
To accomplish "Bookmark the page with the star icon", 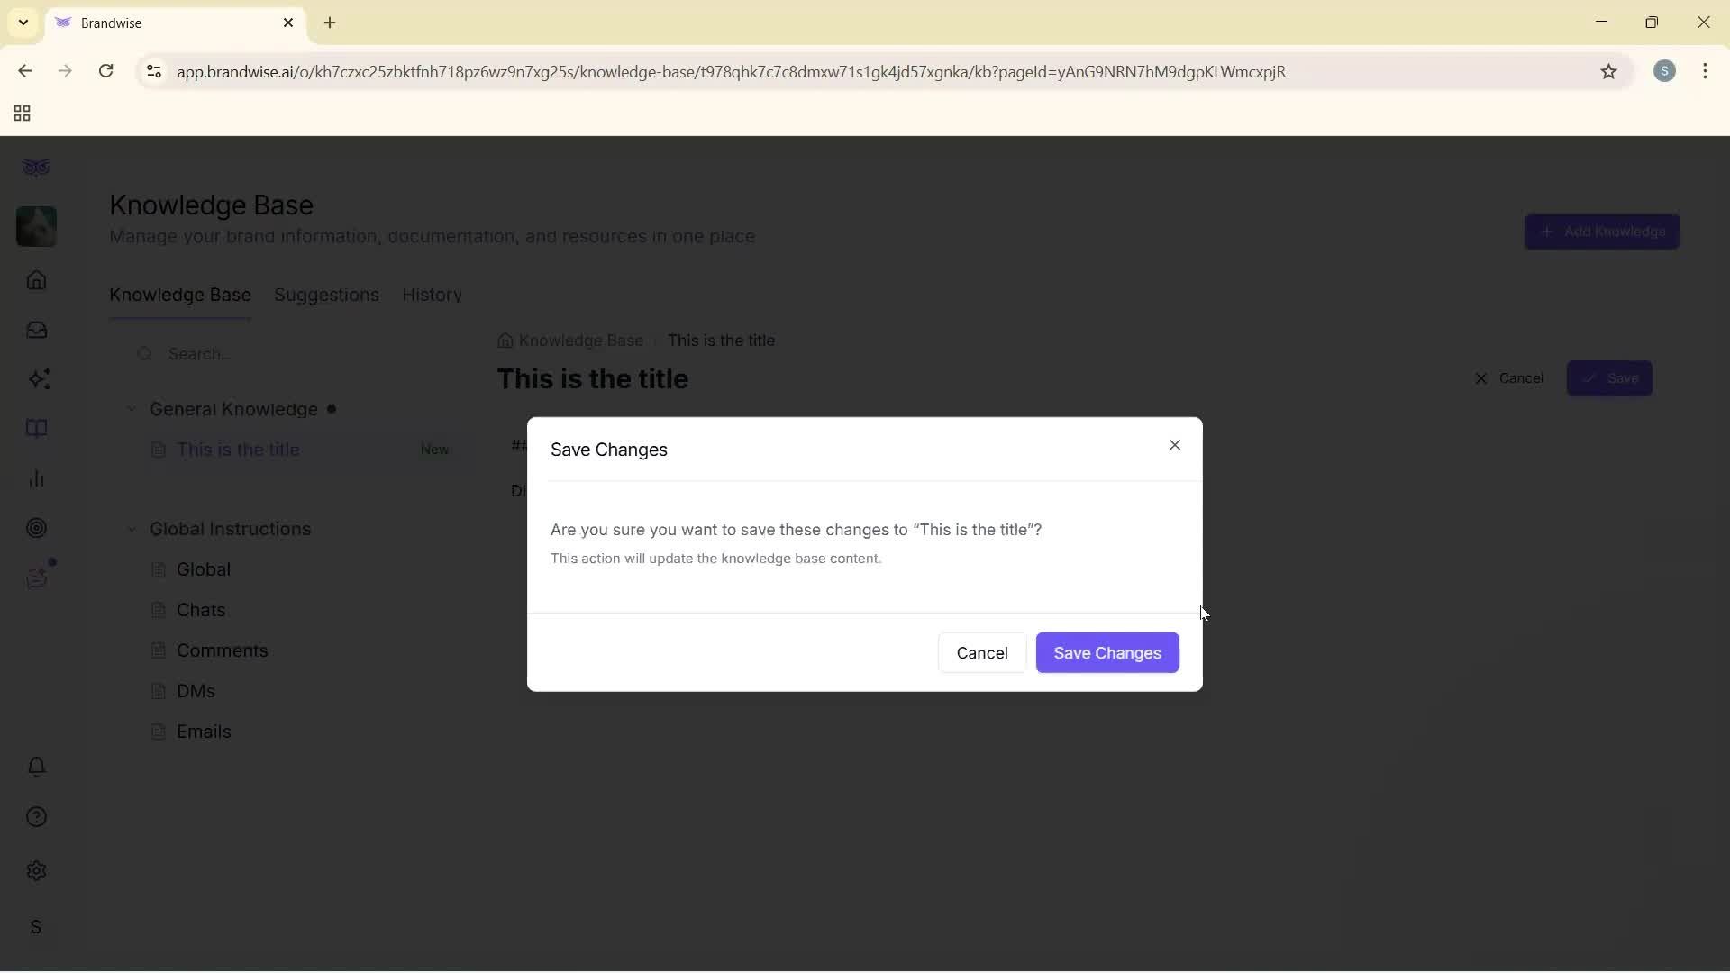I will coord(1609,72).
